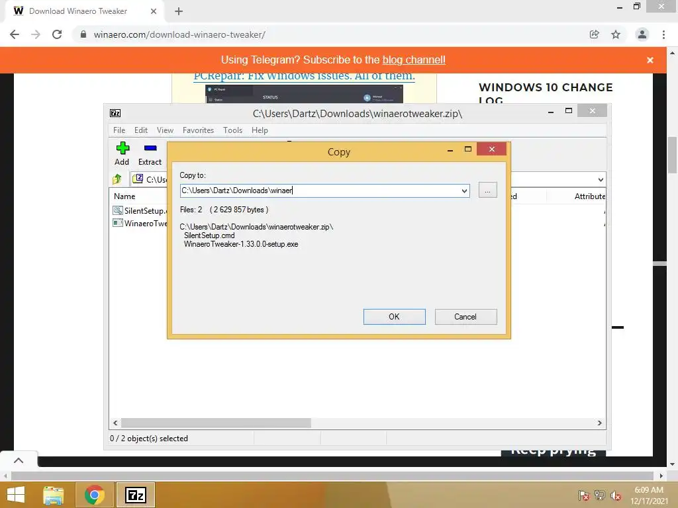This screenshot has height=508, width=678.
Task: Open Chrome three-dot menu
Action: 663,34
